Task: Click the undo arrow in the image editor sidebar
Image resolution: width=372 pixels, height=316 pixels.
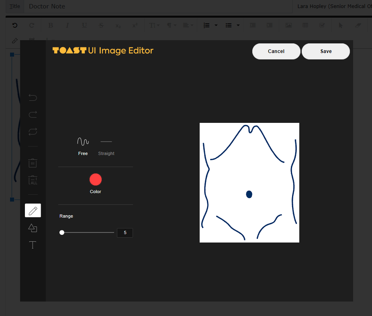Action: pyautogui.click(x=33, y=98)
